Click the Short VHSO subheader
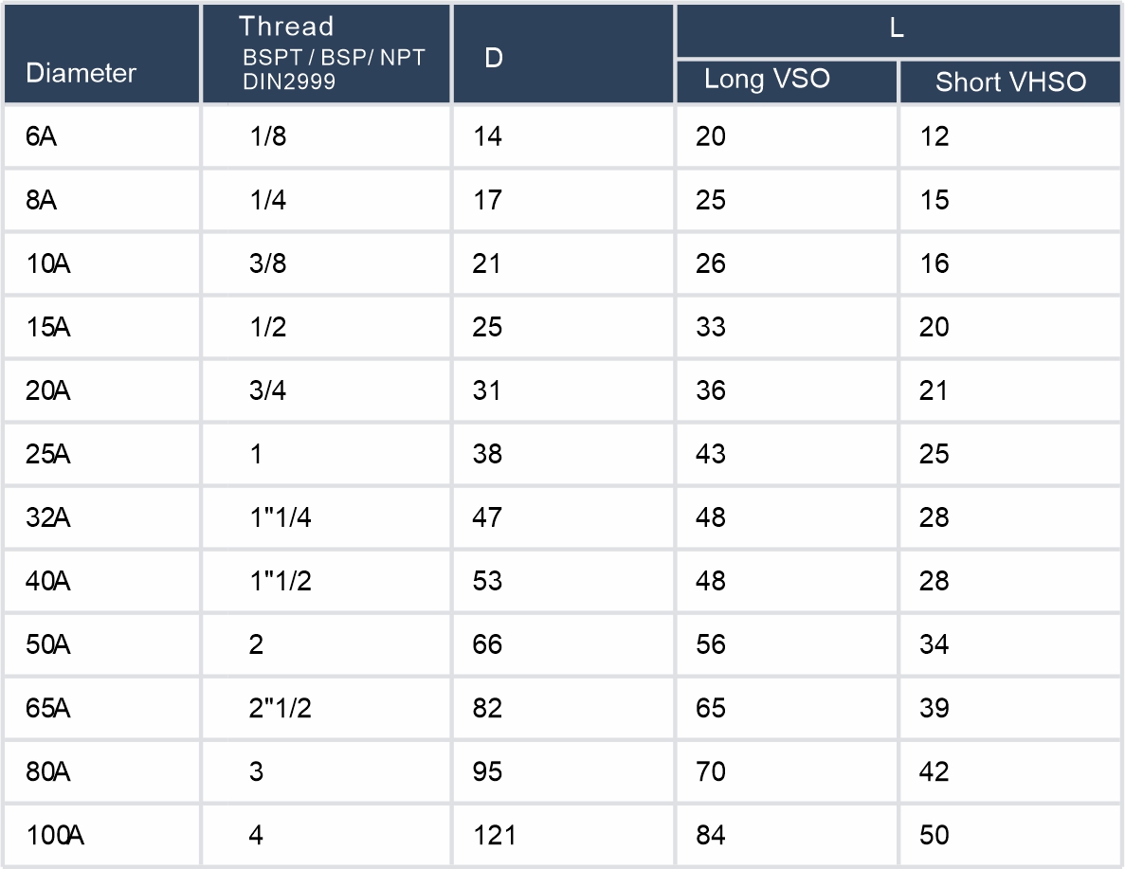Image resolution: width=1125 pixels, height=869 pixels. tap(1010, 82)
